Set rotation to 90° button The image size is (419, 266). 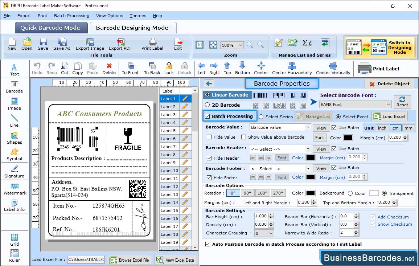[247, 193]
